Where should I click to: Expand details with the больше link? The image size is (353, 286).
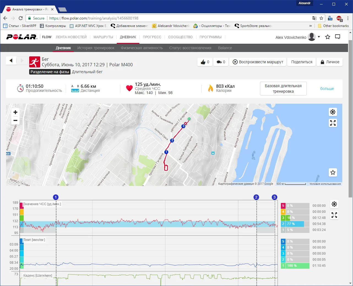[x=327, y=89]
